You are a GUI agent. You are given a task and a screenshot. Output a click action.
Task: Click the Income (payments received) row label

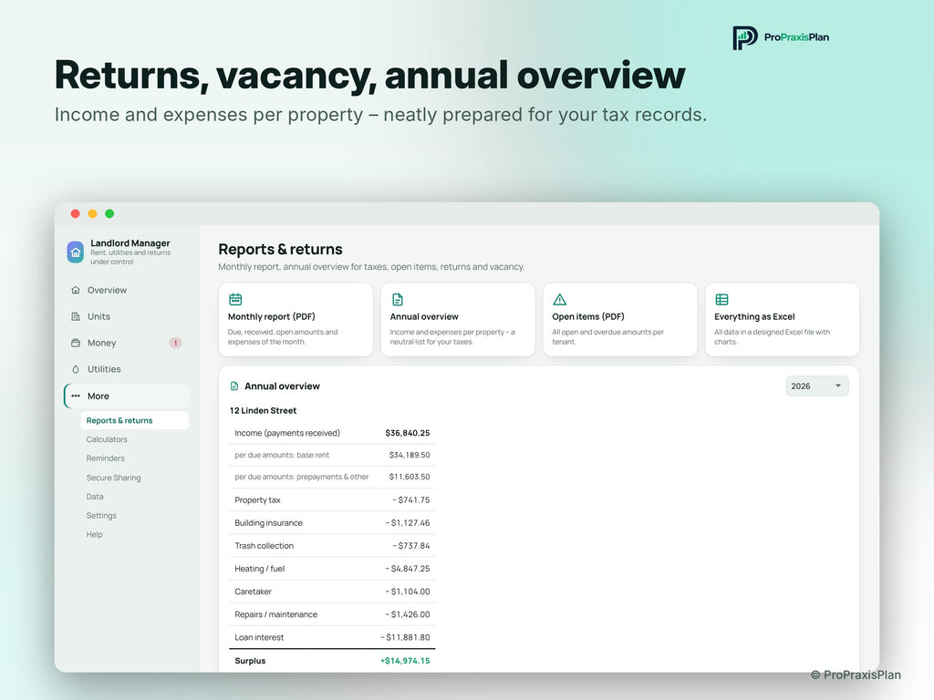coord(287,433)
